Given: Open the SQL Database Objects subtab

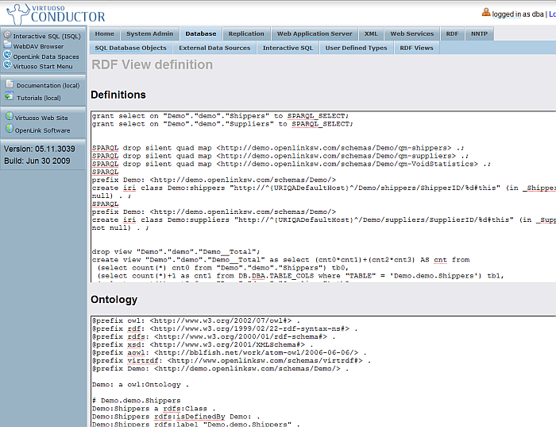Looking at the screenshot, I should (131, 48).
